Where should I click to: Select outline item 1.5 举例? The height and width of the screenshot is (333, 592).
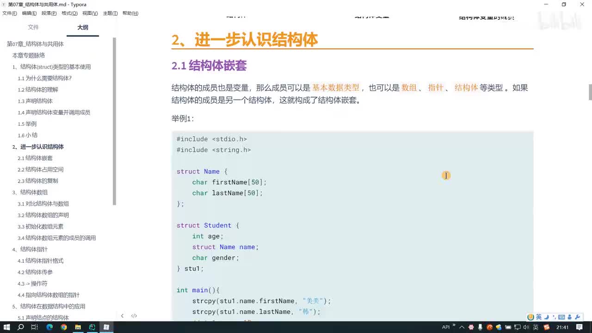point(27,124)
